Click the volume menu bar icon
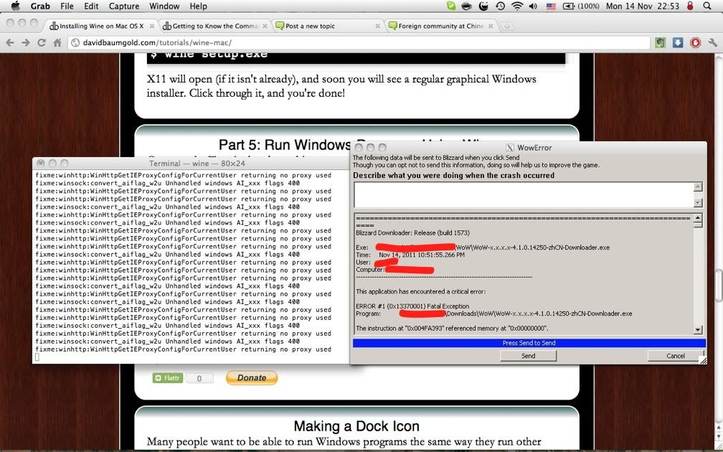Viewport: 723px width, 452px height. 534,6
